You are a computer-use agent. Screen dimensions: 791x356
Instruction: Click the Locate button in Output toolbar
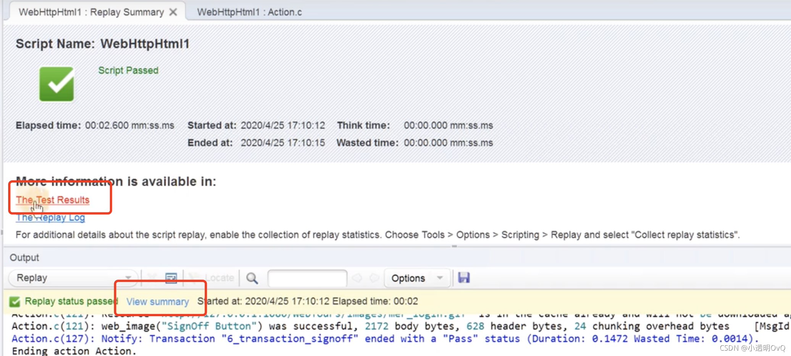tap(211, 278)
